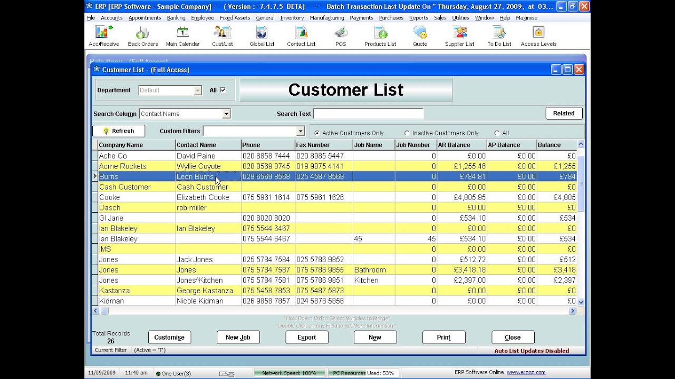
Task: Click the £4,805.95 AR balance cell
Action: [x=461, y=197]
